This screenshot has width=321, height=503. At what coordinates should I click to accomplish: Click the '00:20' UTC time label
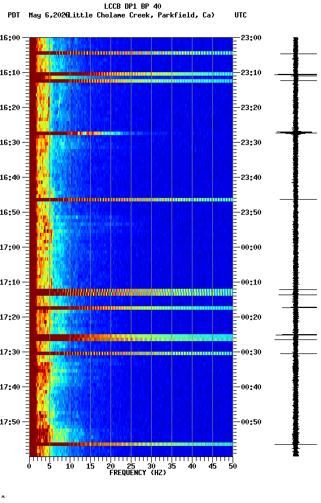coord(251,317)
